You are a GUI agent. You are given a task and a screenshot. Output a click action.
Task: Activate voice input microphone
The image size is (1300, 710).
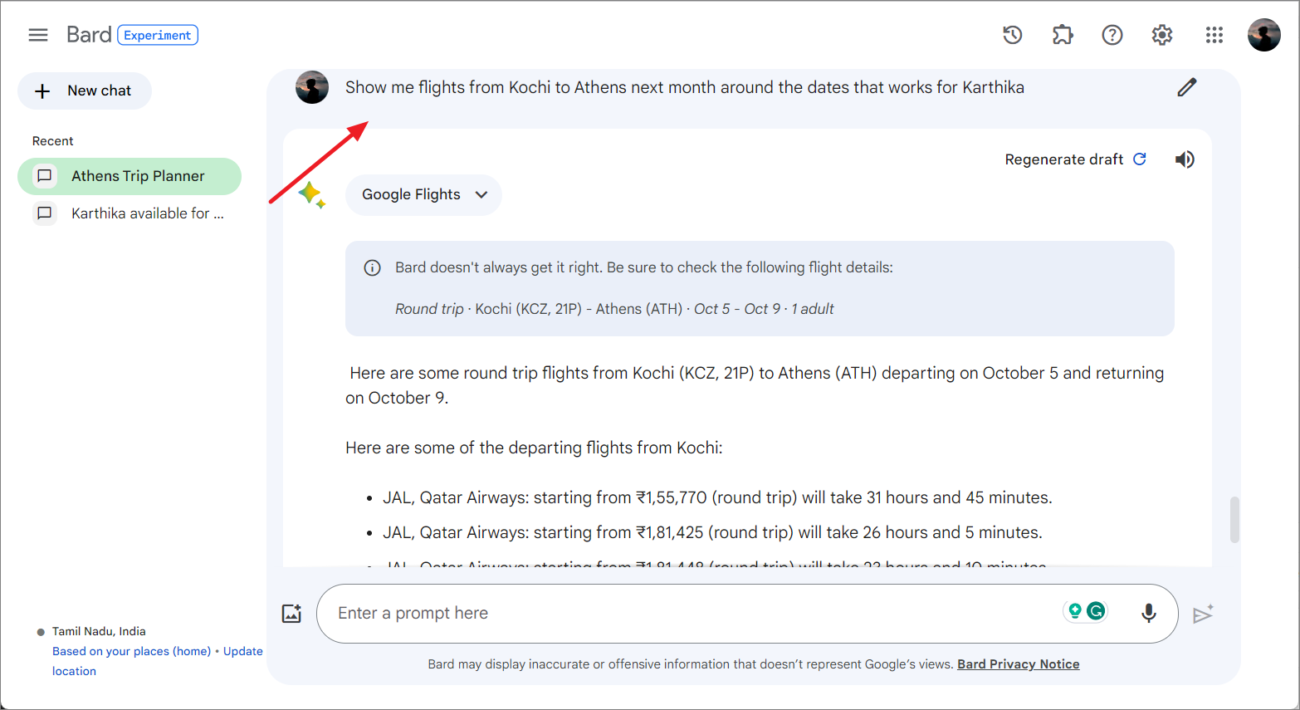tap(1148, 613)
